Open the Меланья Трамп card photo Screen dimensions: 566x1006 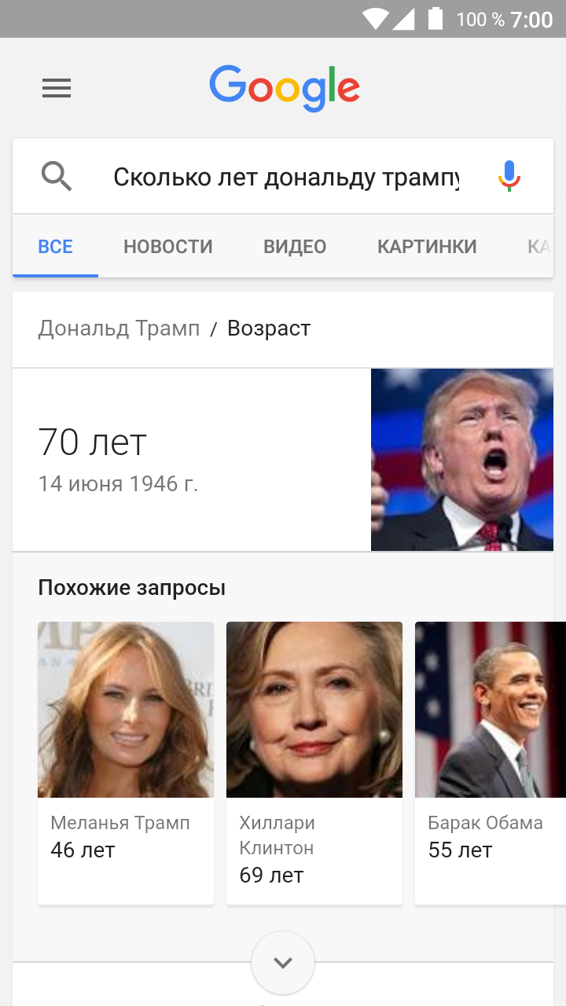126,710
